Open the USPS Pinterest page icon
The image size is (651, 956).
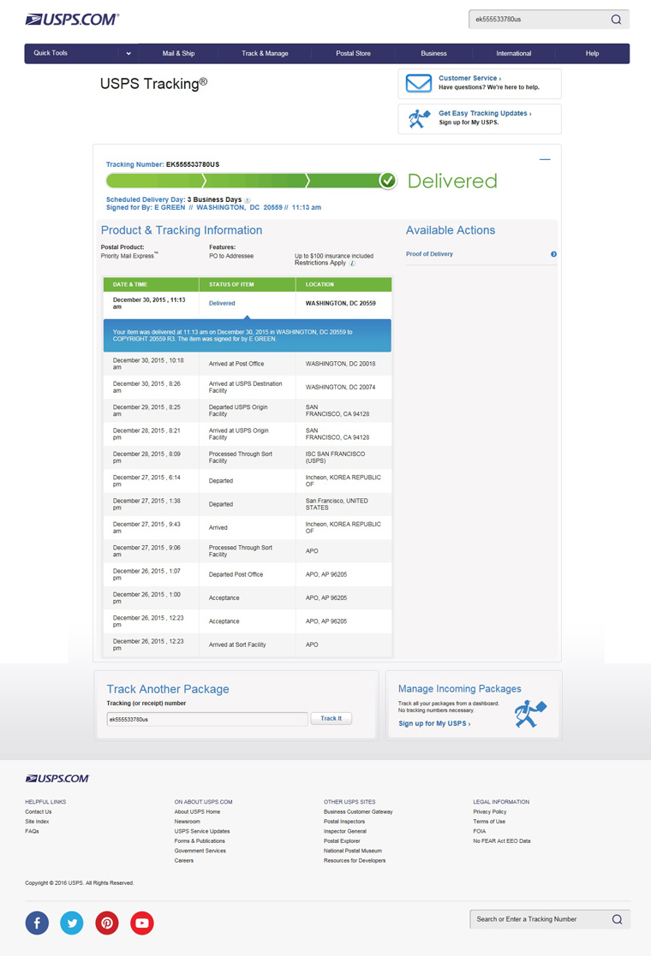point(107,923)
